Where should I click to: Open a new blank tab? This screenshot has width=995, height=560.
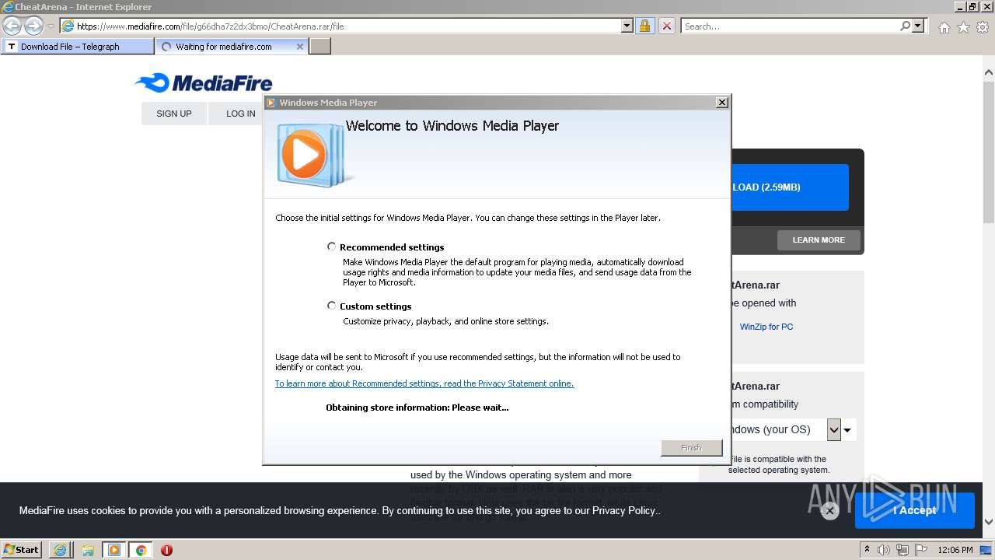[x=320, y=47]
